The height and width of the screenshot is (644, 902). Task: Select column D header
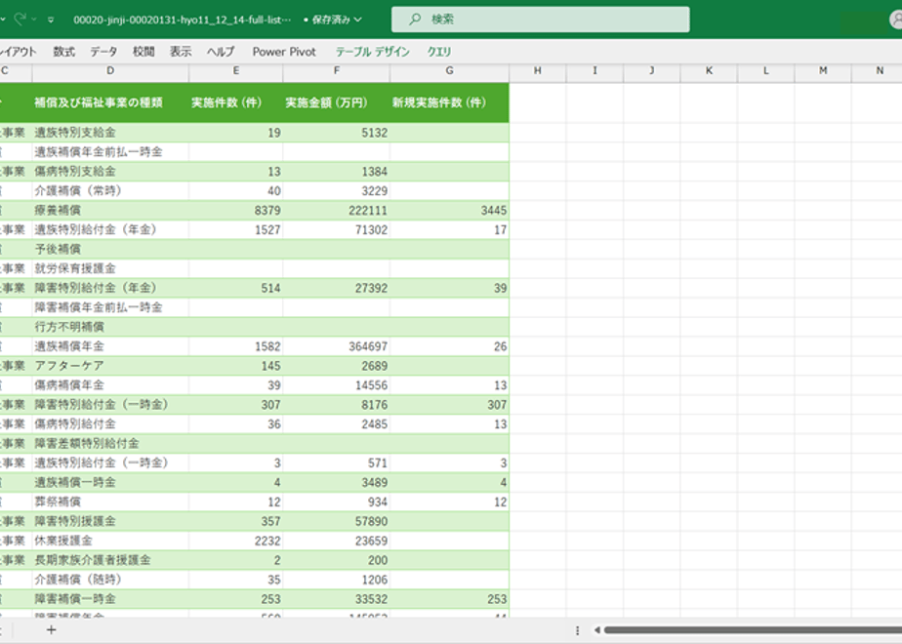pyautogui.click(x=110, y=71)
